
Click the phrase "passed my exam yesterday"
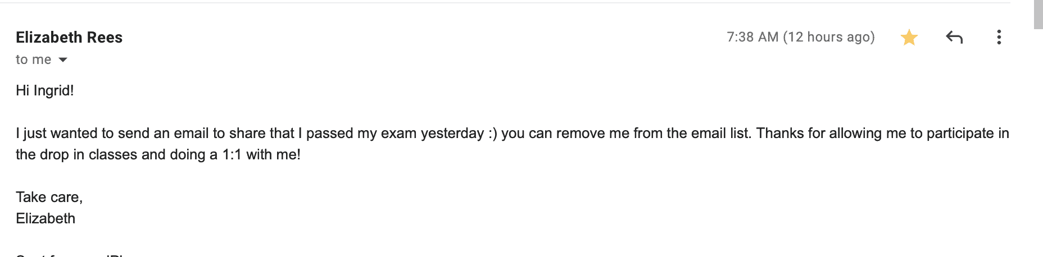click(394, 134)
